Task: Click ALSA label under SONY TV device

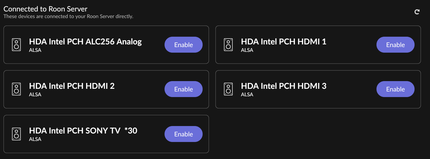Action: click(35, 139)
